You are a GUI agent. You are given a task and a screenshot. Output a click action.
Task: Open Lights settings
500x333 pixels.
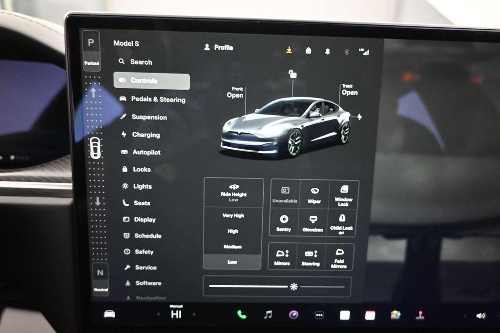(x=137, y=186)
